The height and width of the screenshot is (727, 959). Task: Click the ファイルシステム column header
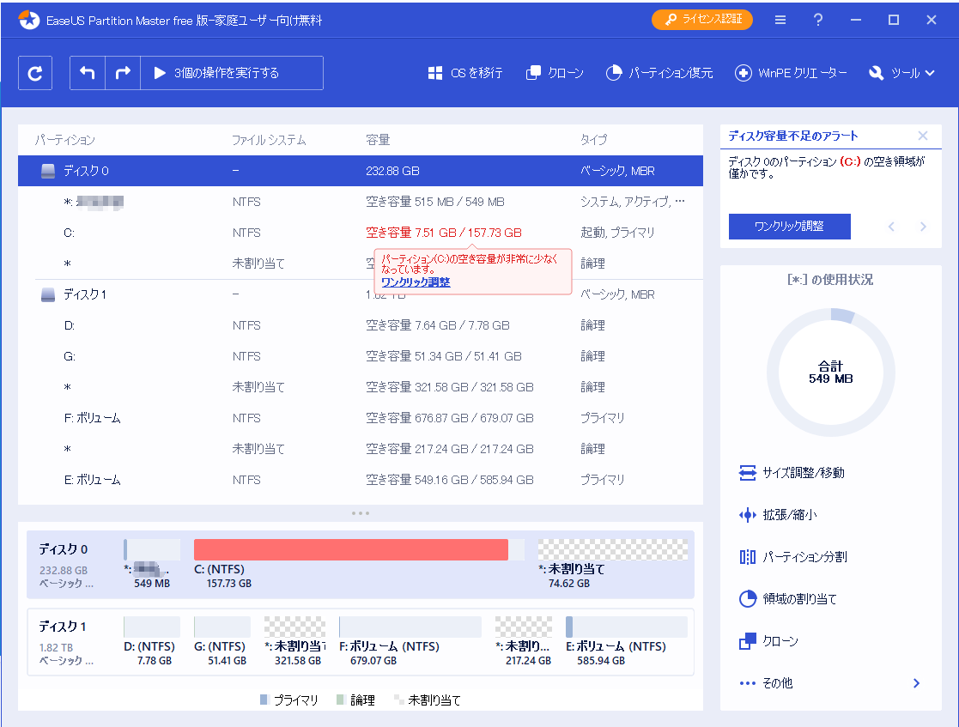(269, 140)
